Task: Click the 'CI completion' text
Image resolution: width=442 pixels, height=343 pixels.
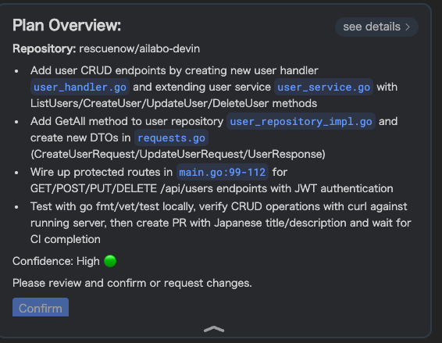Action: point(66,239)
